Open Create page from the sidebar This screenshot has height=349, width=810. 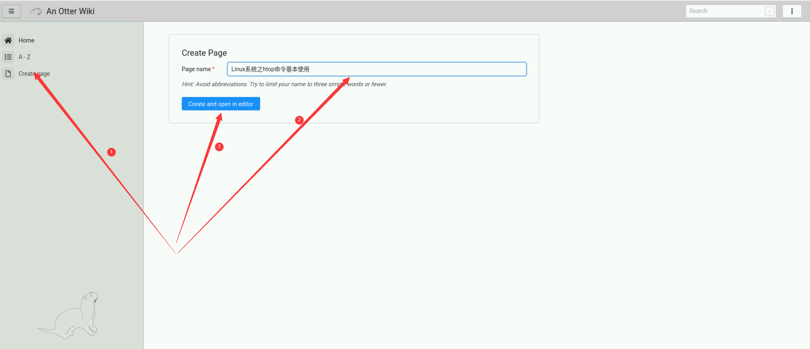(x=34, y=74)
